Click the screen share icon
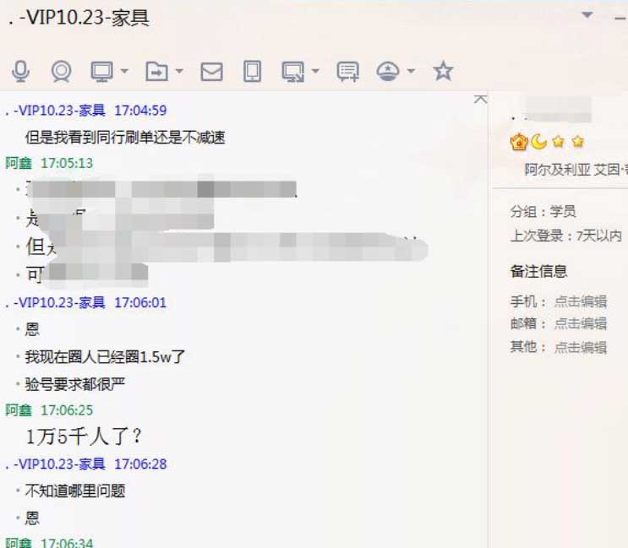The width and height of the screenshot is (628, 548). pos(293,72)
